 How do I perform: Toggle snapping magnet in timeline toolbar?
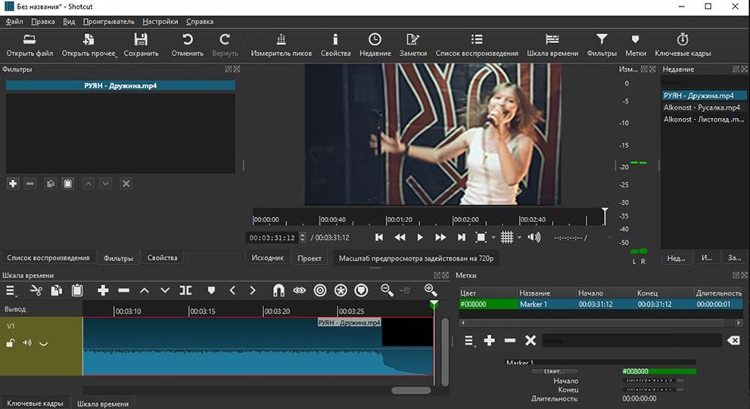coord(279,290)
